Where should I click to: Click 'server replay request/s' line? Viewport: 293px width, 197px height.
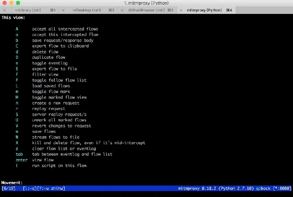click(59, 115)
